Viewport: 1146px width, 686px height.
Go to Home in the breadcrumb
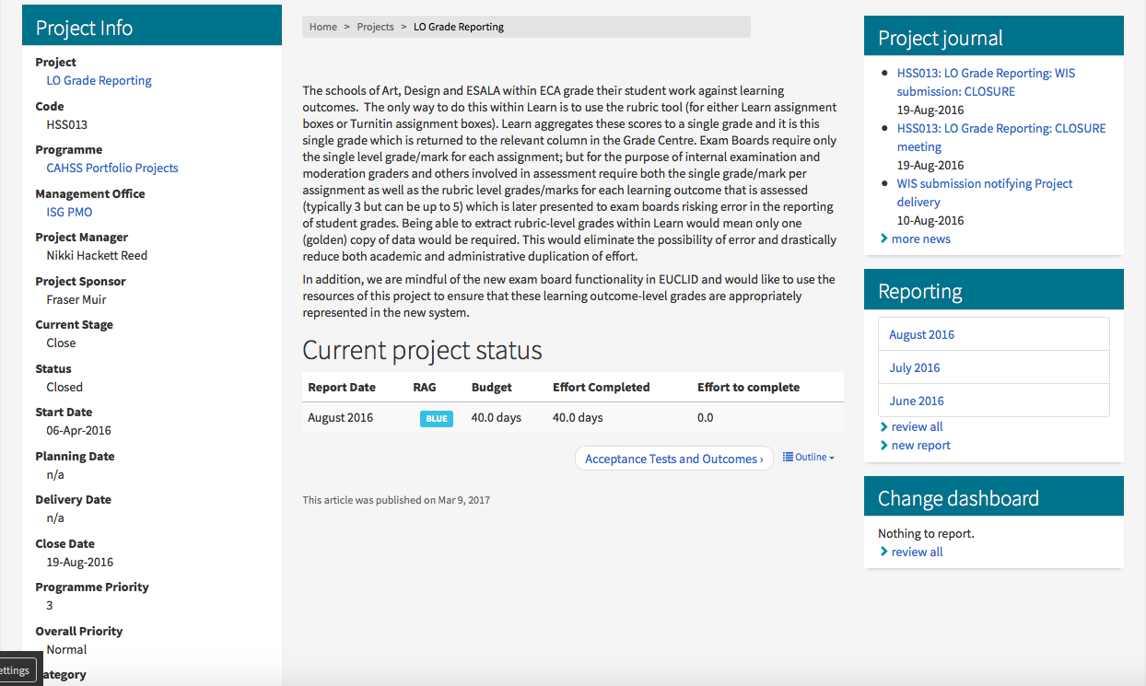pos(323,27)
